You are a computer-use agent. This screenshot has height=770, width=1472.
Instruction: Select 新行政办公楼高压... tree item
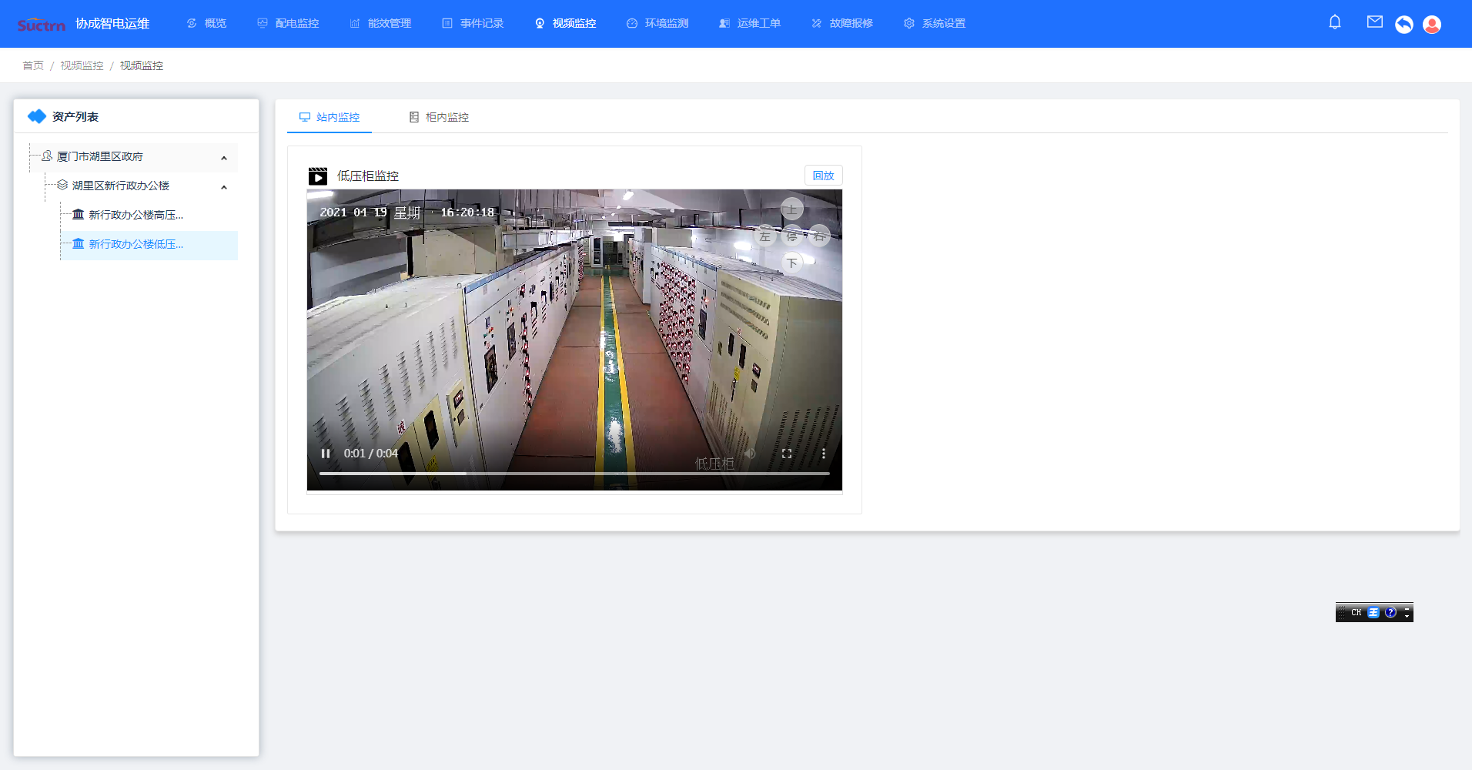pos(136,215)
